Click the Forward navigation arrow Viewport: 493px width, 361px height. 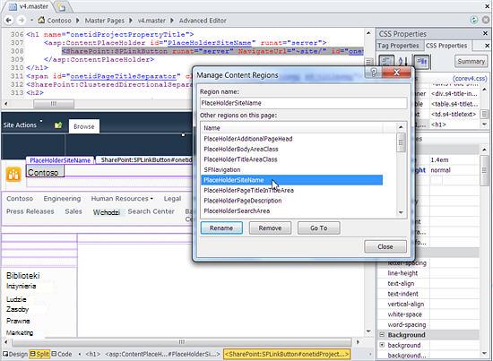pos(21,21)
